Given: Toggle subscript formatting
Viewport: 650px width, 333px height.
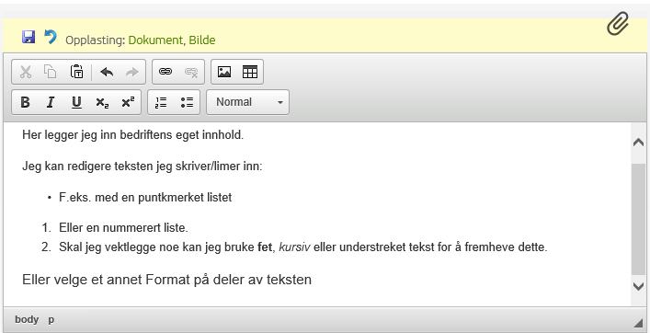Looking at the screenshot, I should pos(102,102).
